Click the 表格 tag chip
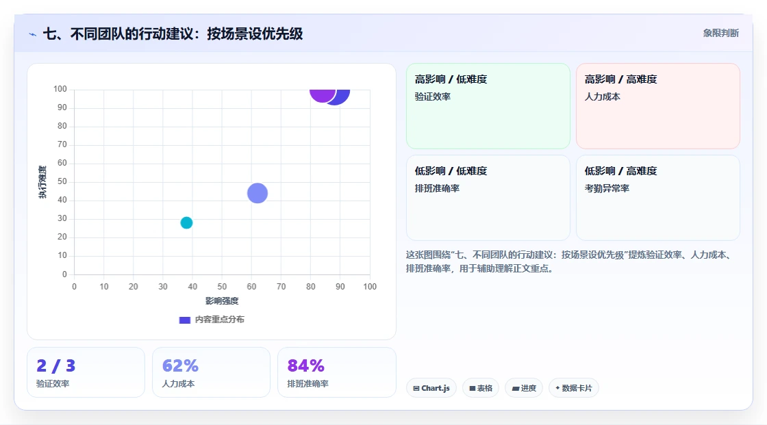This screenshot has width=767, height=425. (x=481, y=388)
